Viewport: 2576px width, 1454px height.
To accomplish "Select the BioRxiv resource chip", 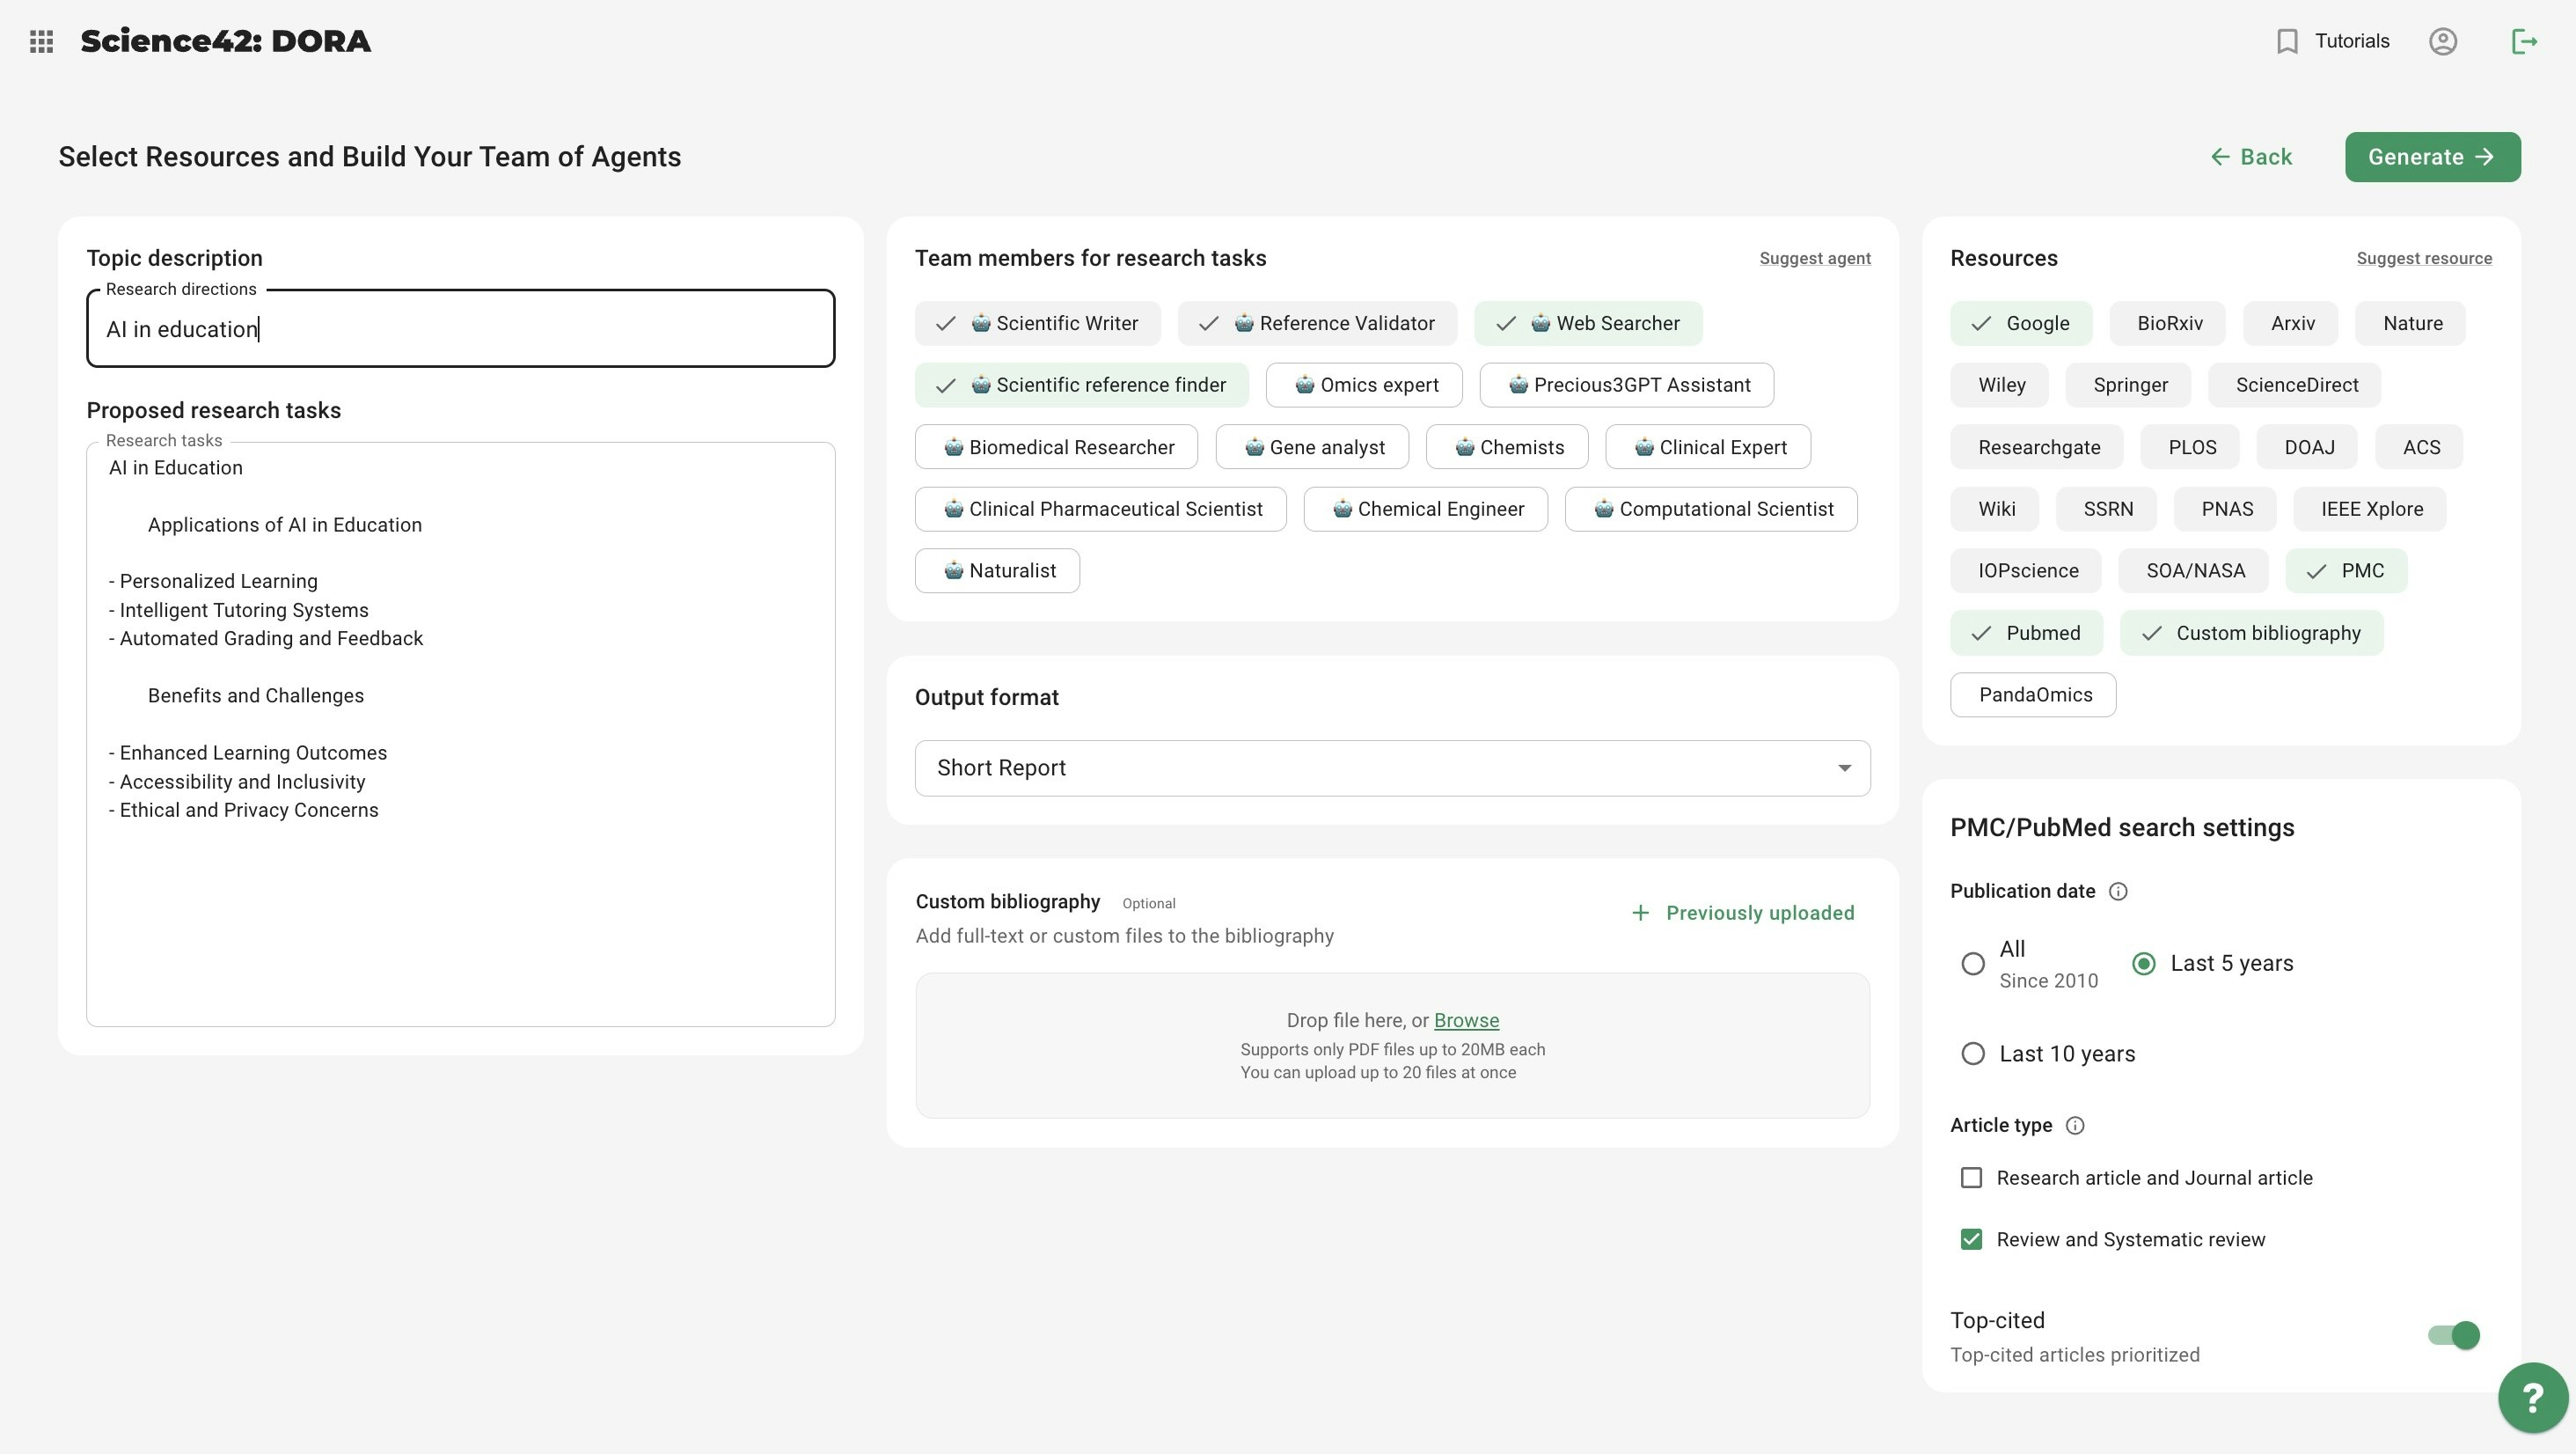I will (x=2168, y=323).
